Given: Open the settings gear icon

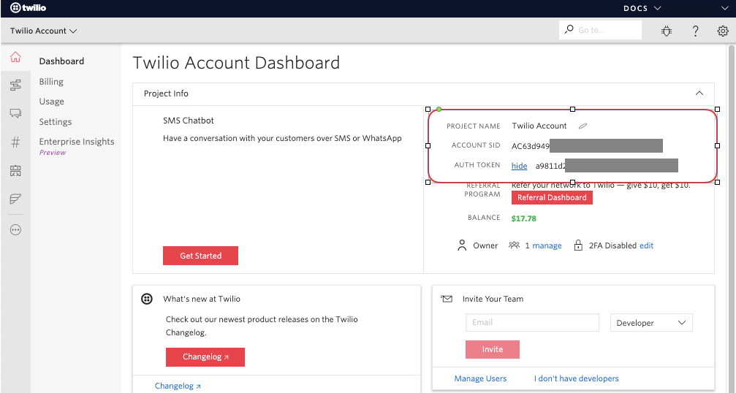Looking at the screenshot, I should 723,31.
